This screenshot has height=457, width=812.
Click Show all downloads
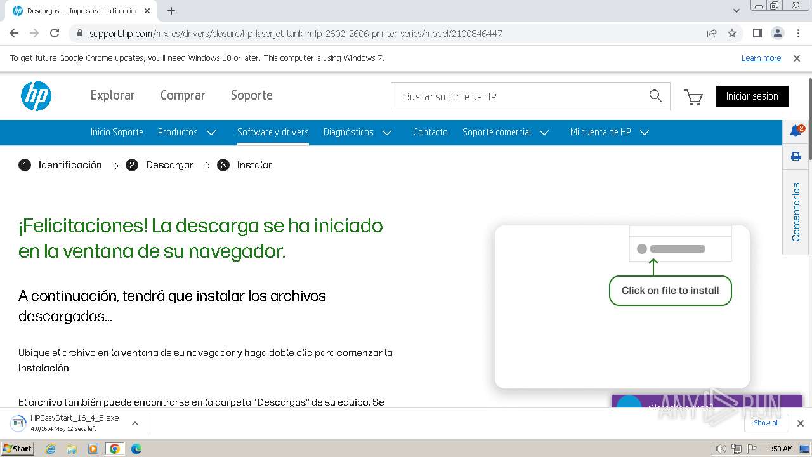(766, 423)
